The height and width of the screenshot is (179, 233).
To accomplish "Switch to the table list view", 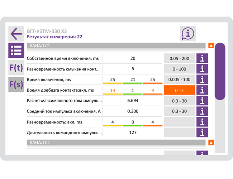I will (x=16, y=50).
